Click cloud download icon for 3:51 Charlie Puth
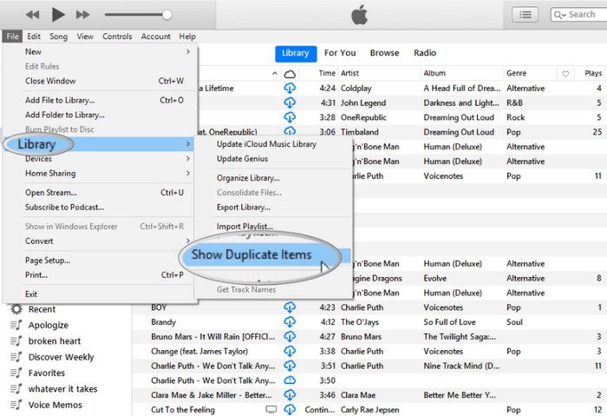This screenshot has width=607, height=416. pos(290,366)
